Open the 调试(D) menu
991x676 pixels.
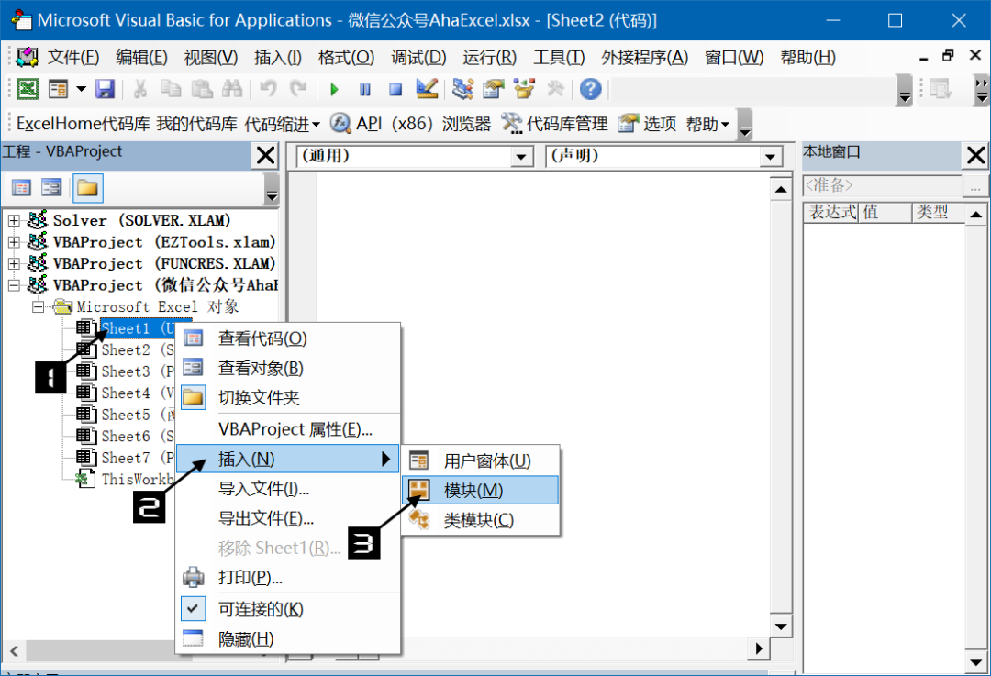[x=418, y=58]
